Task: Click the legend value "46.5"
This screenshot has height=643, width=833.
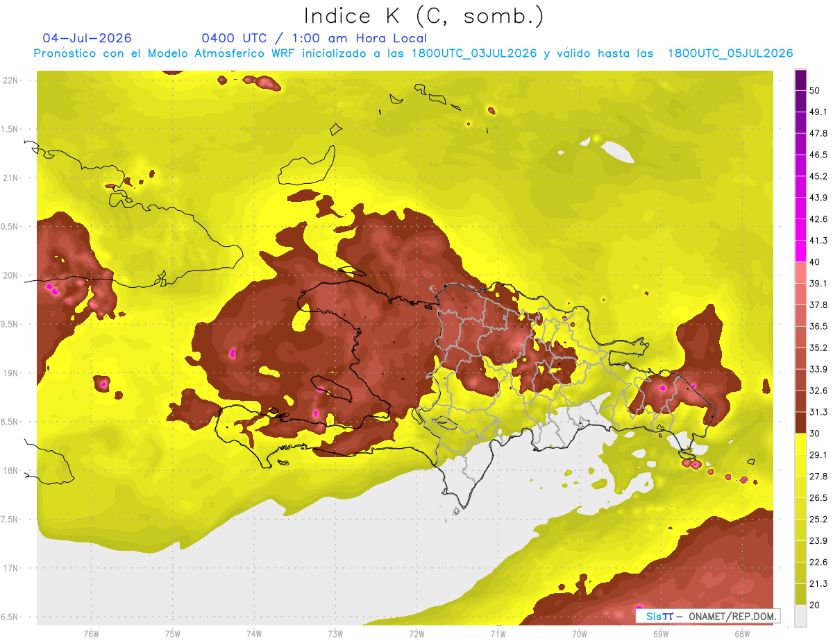Action: pos(818,155)
